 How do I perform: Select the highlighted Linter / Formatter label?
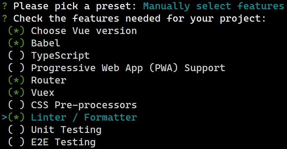pyautogui.click(x=84, y=117)
